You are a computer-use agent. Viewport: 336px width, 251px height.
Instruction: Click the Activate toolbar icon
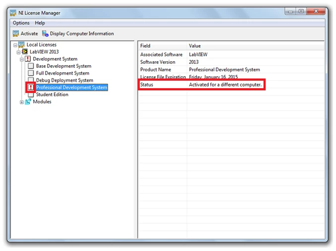(x=16, y=34)
